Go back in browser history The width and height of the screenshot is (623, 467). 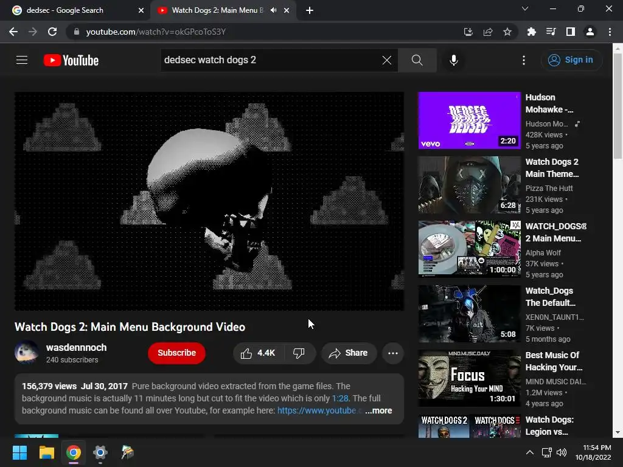click(x=13, y=32)
